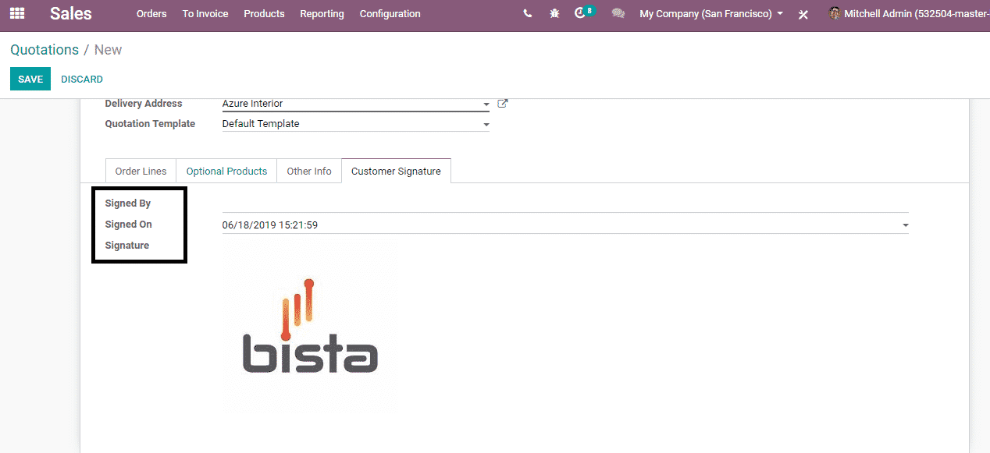
Task: Open the activities clock icon
Action: [580, 14]
